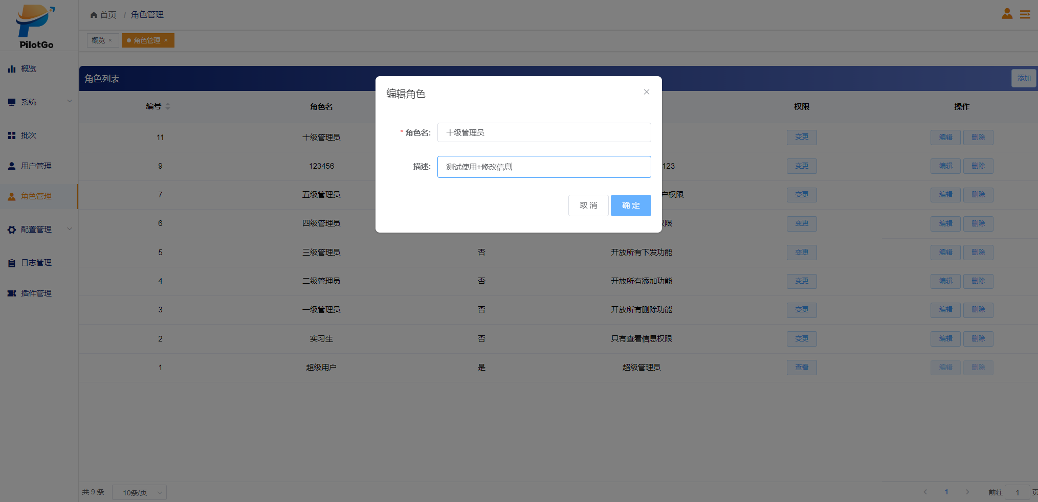
Task: Expand the 配置管理 sidebar submenu
Action: coord(70,229)
